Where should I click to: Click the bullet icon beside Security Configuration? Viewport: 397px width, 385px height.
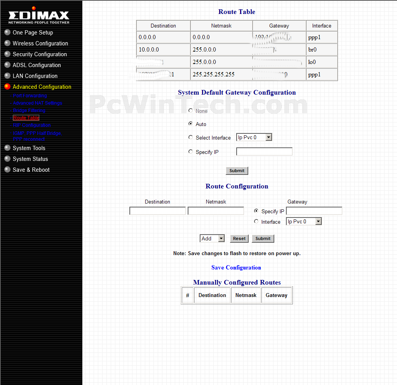[7, 54]
